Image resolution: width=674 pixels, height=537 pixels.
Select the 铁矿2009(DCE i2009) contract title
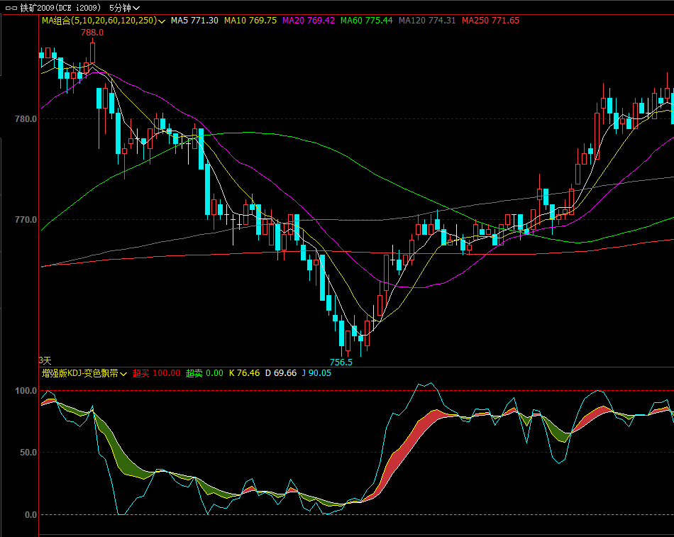click(60, 8)
